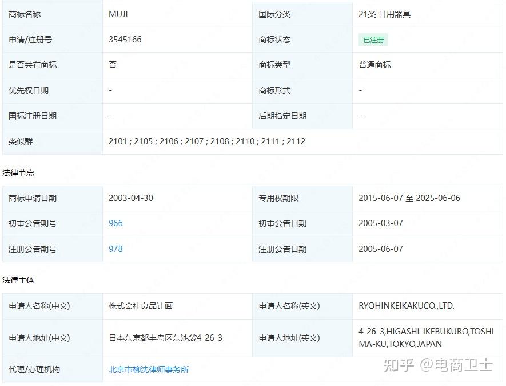Viewport: 506px width, 386px height.
Task: Select similar group codes 2101 ; 2105 ; 2106
Action: pyautogui.click(x=144, y=141)
